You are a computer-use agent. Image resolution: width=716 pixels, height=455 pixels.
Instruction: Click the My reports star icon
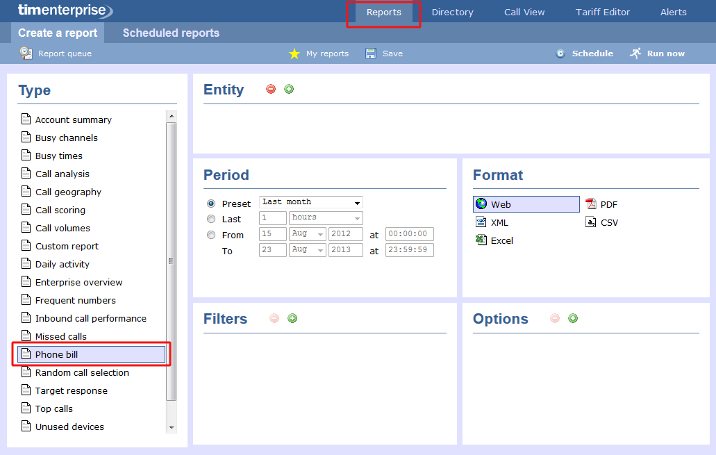tap(294, 53)
